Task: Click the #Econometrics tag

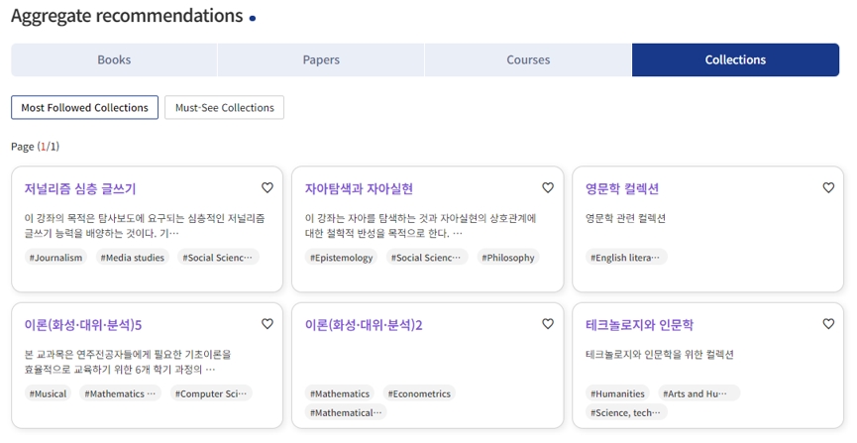Action: [x=419, y=393]
